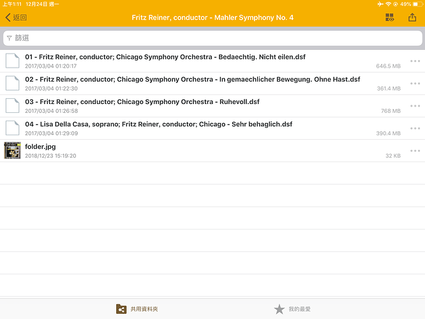Click date 2017/03/04 01:22:30
Image resolution: width=425 pixels, height=319 pixels.
coord(51,89)
